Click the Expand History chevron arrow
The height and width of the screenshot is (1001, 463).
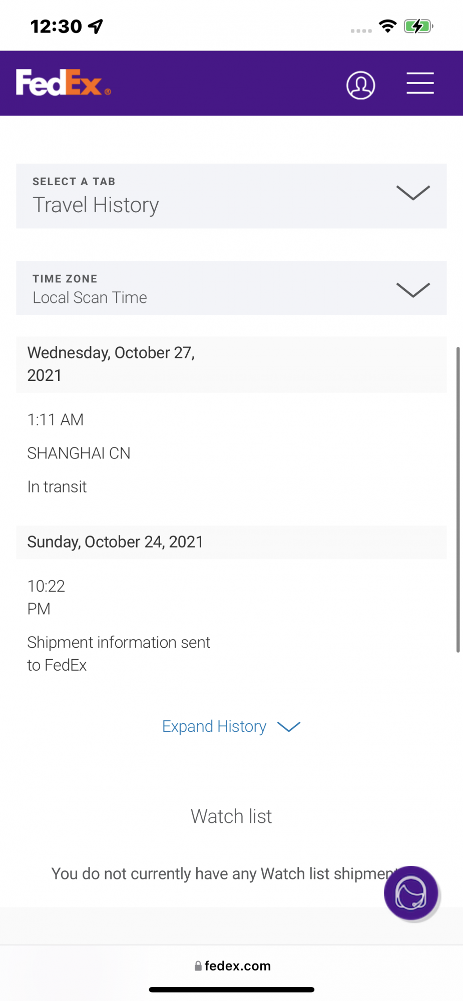[289, 727]
